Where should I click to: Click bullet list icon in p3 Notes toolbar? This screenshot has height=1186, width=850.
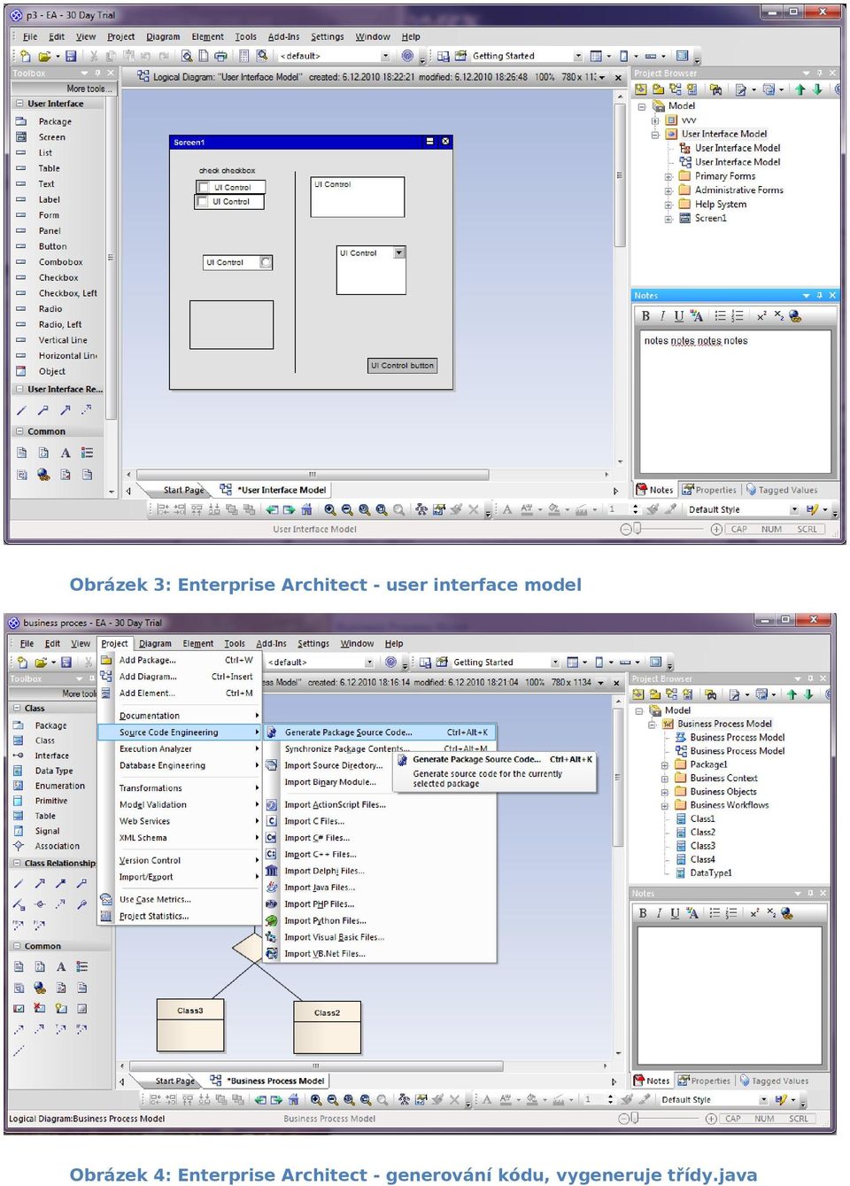[720, 316]
